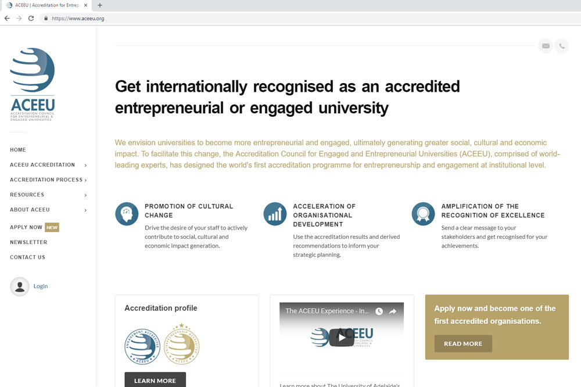
Task: Click the ACCELERATION OF ORGANISATIONAL DEVELOPMENT heading
Action: point(324,216)
